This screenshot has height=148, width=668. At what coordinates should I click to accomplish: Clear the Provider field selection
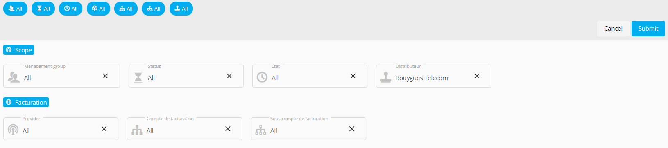[x=104, y=129]
